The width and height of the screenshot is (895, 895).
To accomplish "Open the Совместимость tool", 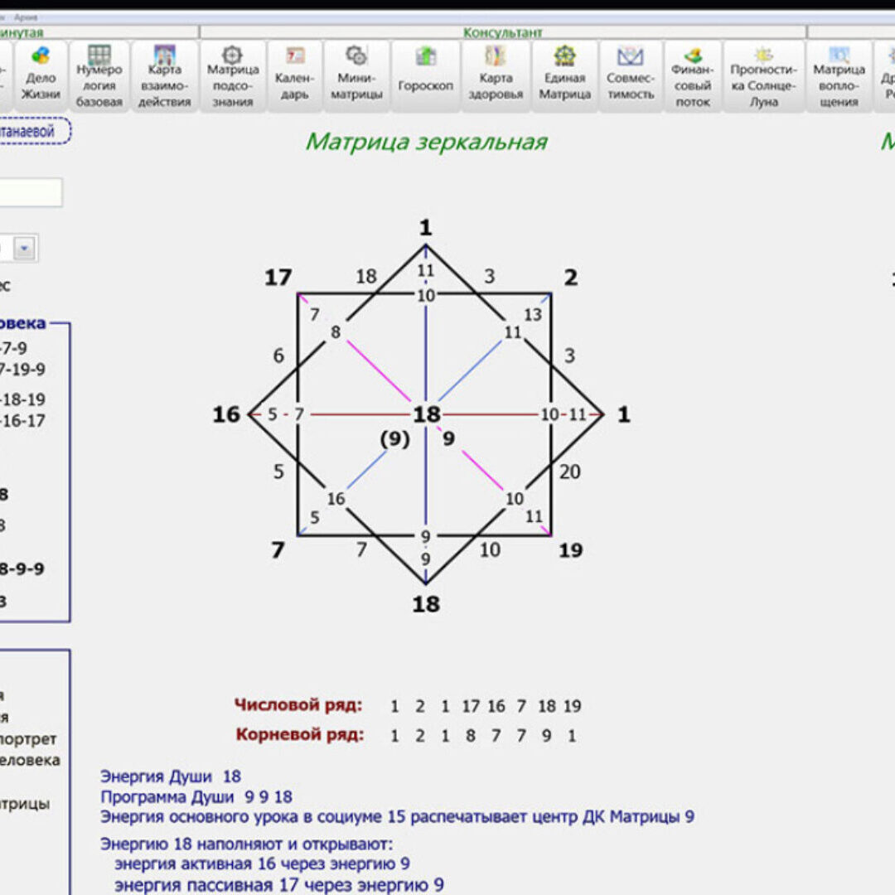I will click(630, 76).
